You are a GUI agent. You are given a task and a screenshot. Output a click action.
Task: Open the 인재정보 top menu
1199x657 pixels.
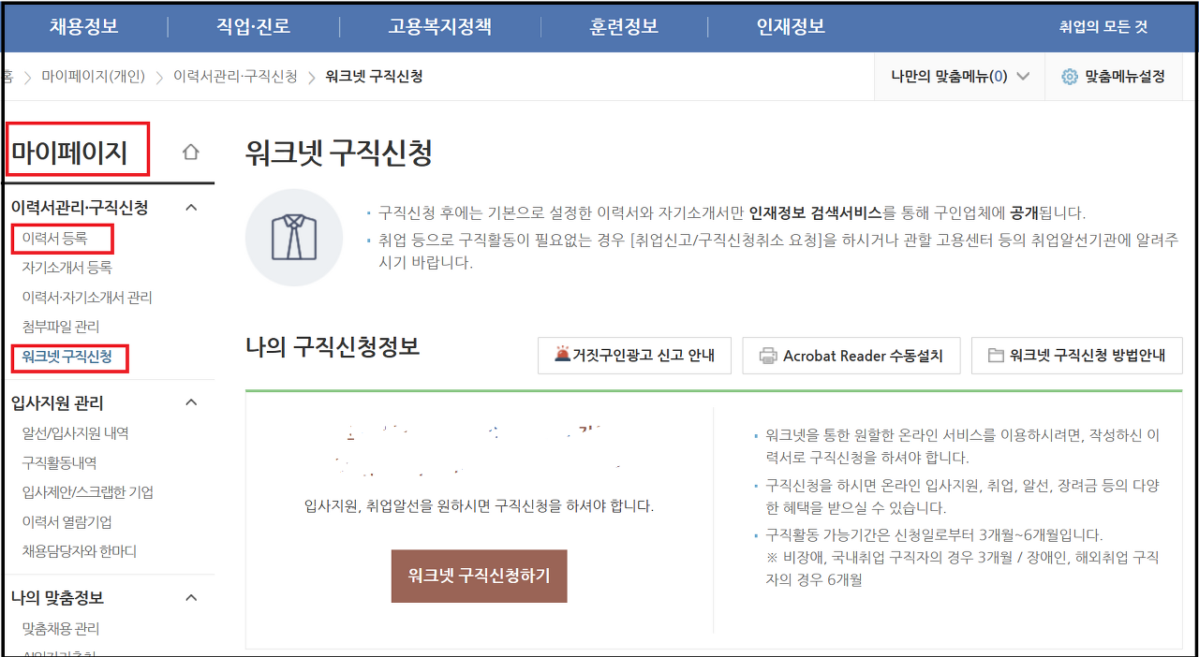[791, 26]
